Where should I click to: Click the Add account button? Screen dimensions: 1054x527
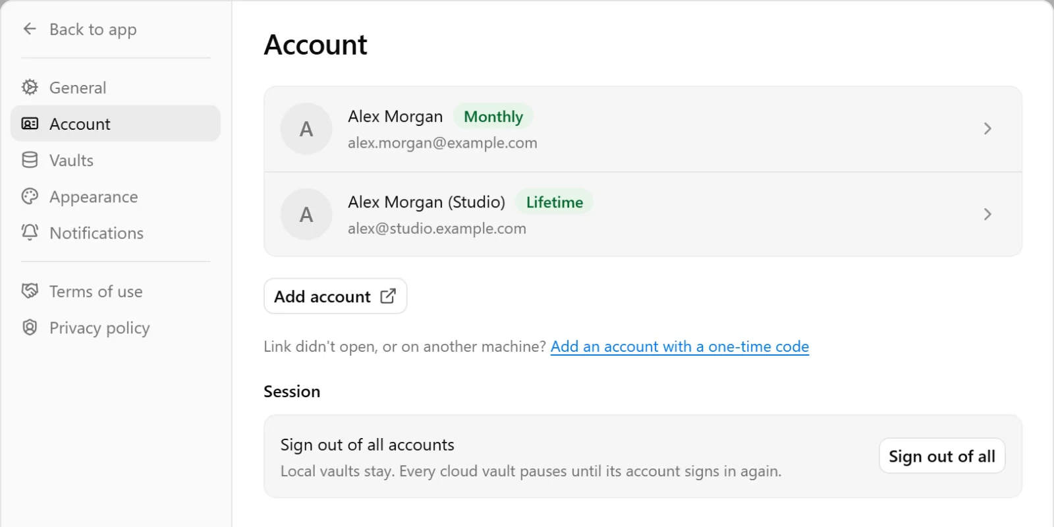(x=335, y=296)
